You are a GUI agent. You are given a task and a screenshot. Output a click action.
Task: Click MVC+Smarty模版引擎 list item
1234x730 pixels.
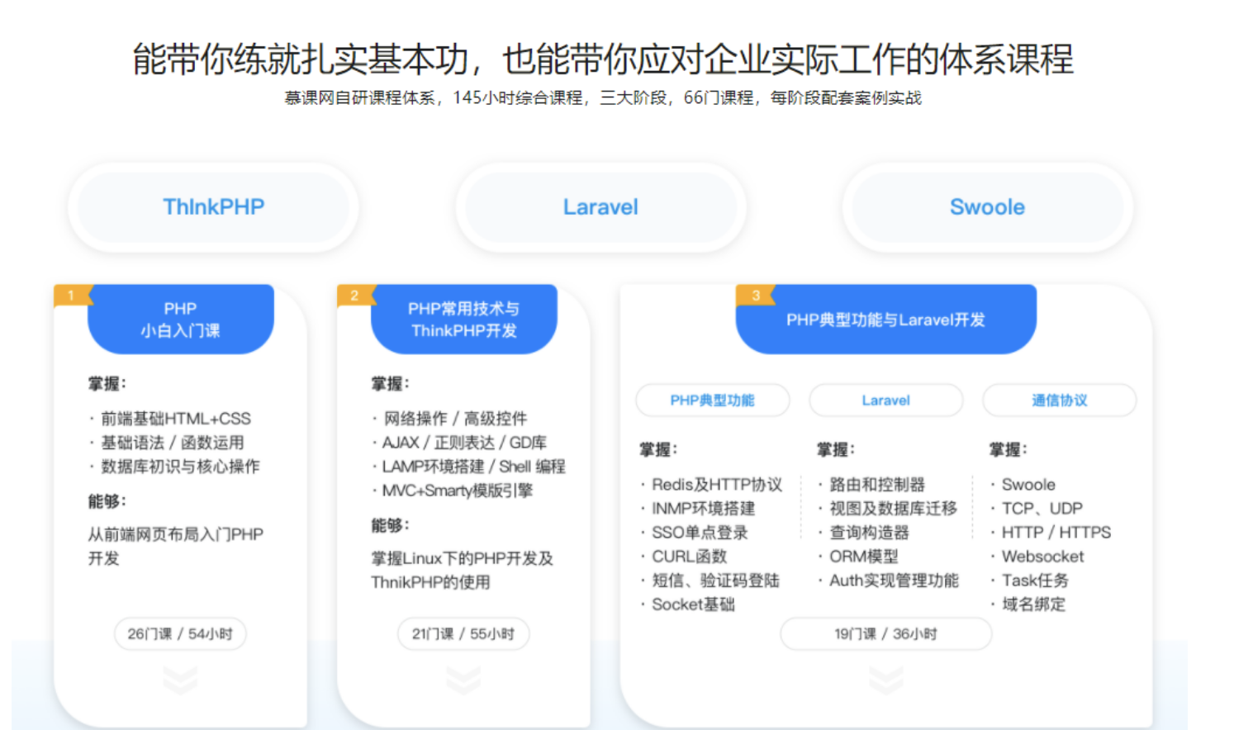pos(458,491)
